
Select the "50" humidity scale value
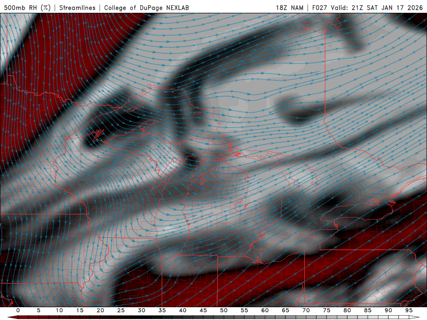tap(224, 310)
